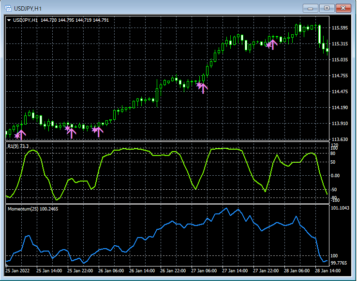Maximize the USDJPY,H1 chart window

point(327,8)
